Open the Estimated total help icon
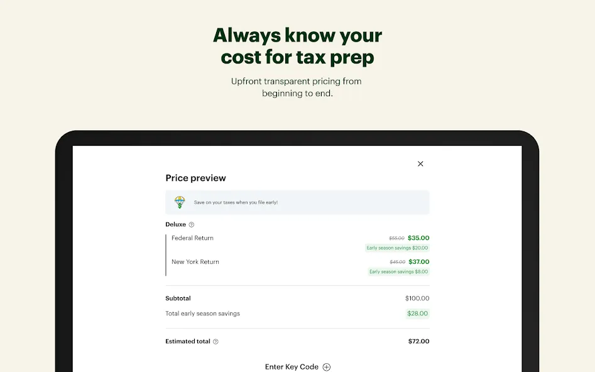Screen dimensions: 595x372 tap(216, 342)
